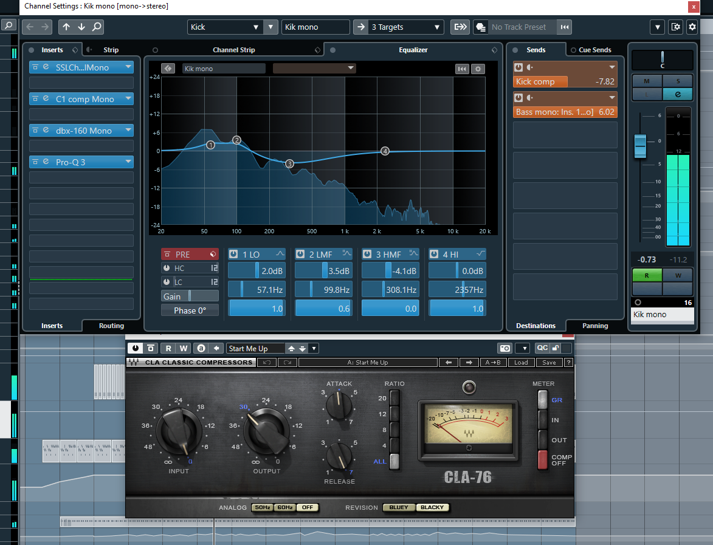Viewport: 713px width, 545px height.
Task: Click the track preset browser icon
Action: click(x=481, y=27)
